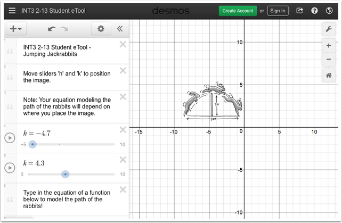Delete the title note in row 1
The image size is (342, 223).
(123, 44)
